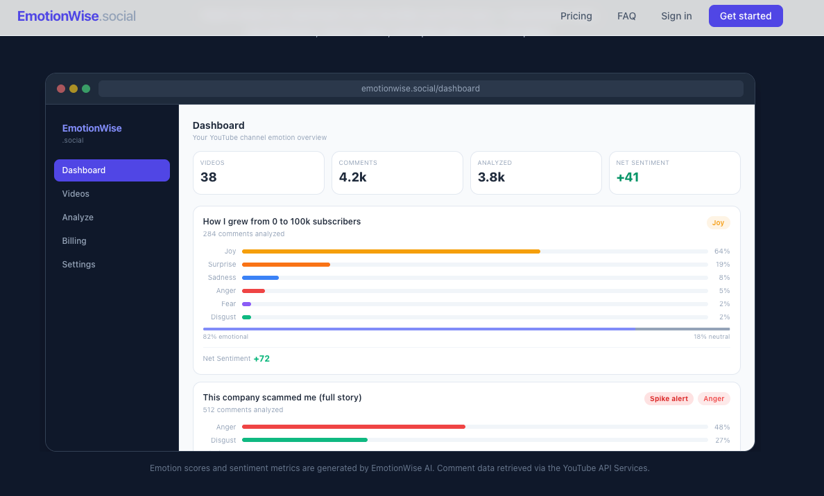824x496 pixels.
Task: Go to Billing settings
Action: pos(74,240)
